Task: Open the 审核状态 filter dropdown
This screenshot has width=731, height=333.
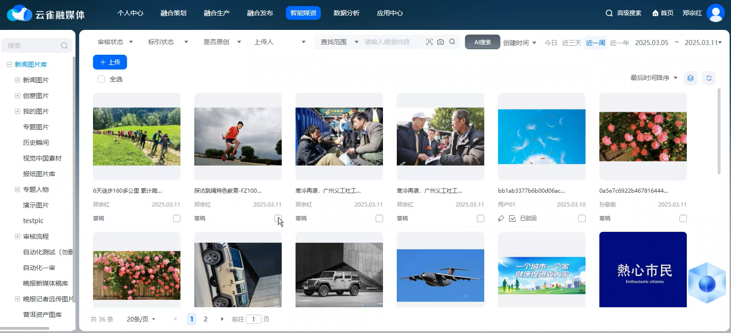Action: tap(115, 42)
